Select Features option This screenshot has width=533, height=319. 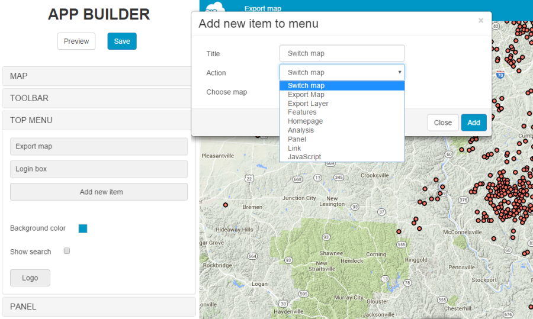342,112
